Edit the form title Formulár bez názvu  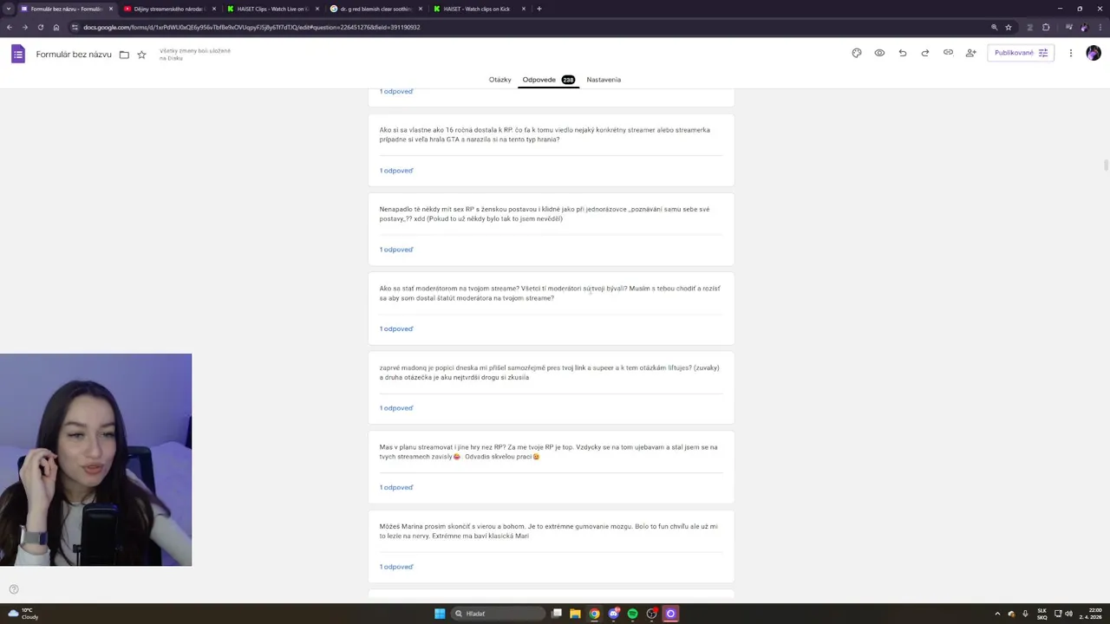point(74,55)
